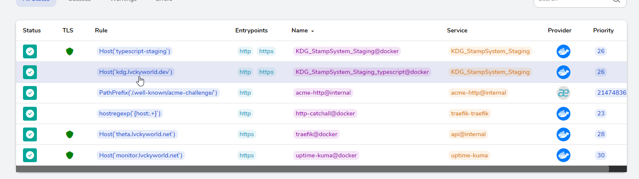Click the http entrypoint tag on typescript-staging row
The height and width of the screenshot is (179, 639).
(x=245, y=51)
